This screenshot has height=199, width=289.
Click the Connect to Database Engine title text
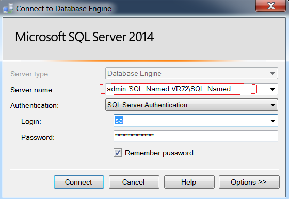[64, 9]
